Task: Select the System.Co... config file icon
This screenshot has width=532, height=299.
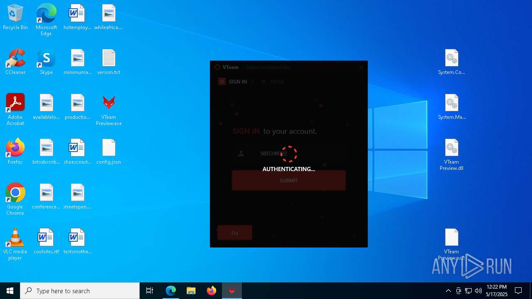Action: click(x=451, y=62)
